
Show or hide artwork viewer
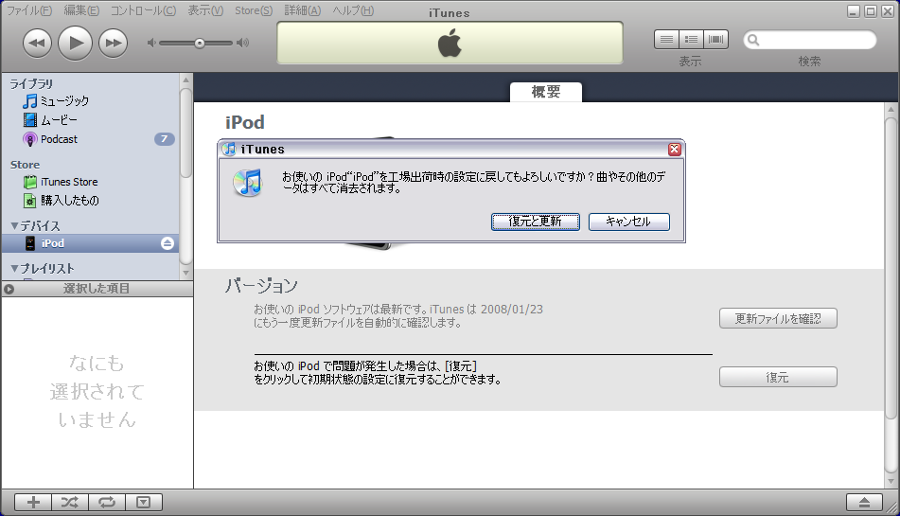pyautogui.click(x=144, y=503)
